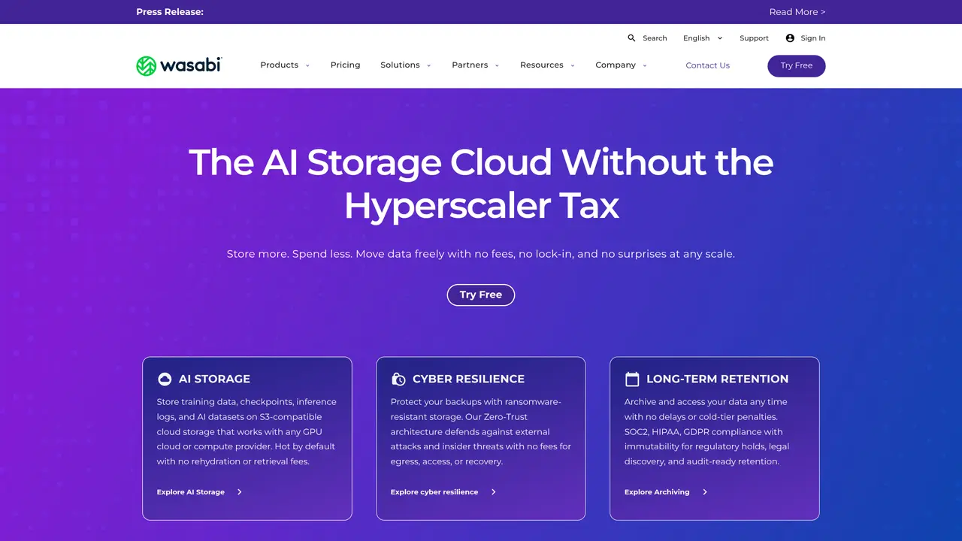Viewport: 962px width, 541px height.
Task: Go to the Pricing page
Action: (346, 65)
